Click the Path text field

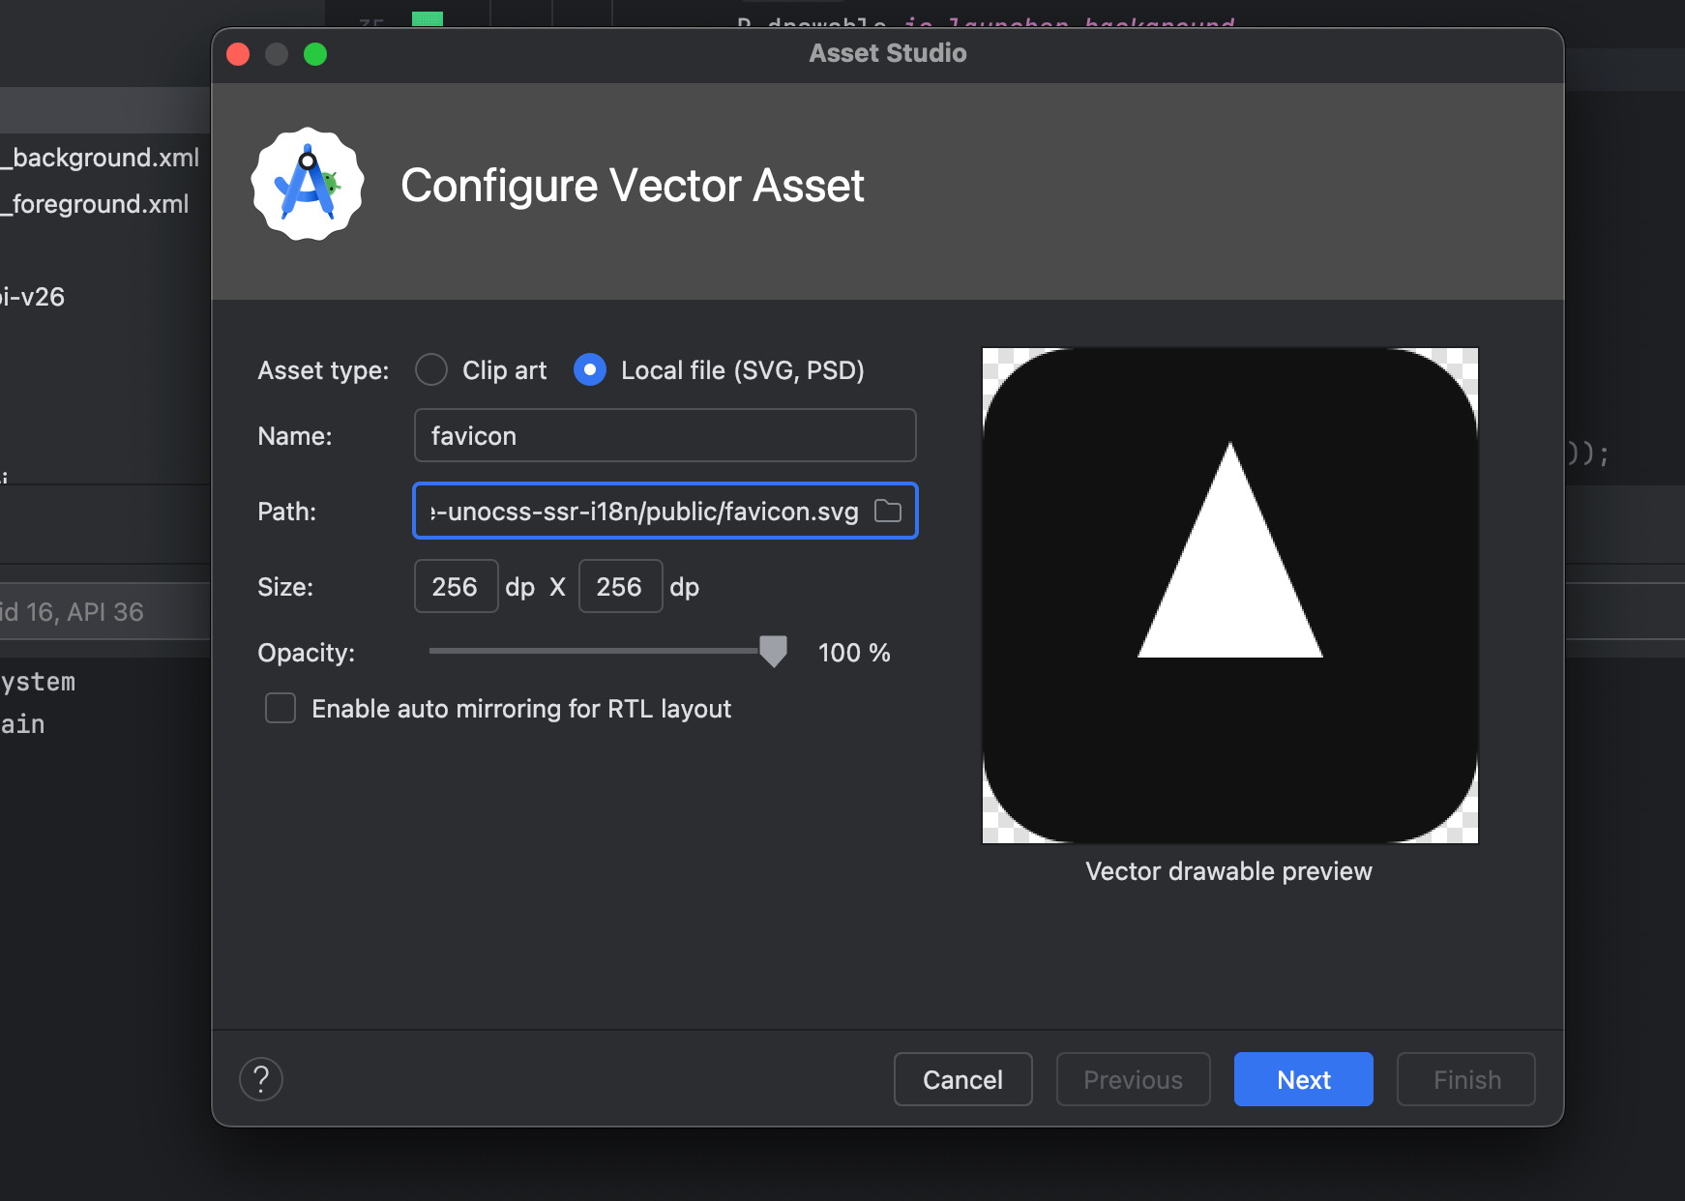click(x=643, y=511)
